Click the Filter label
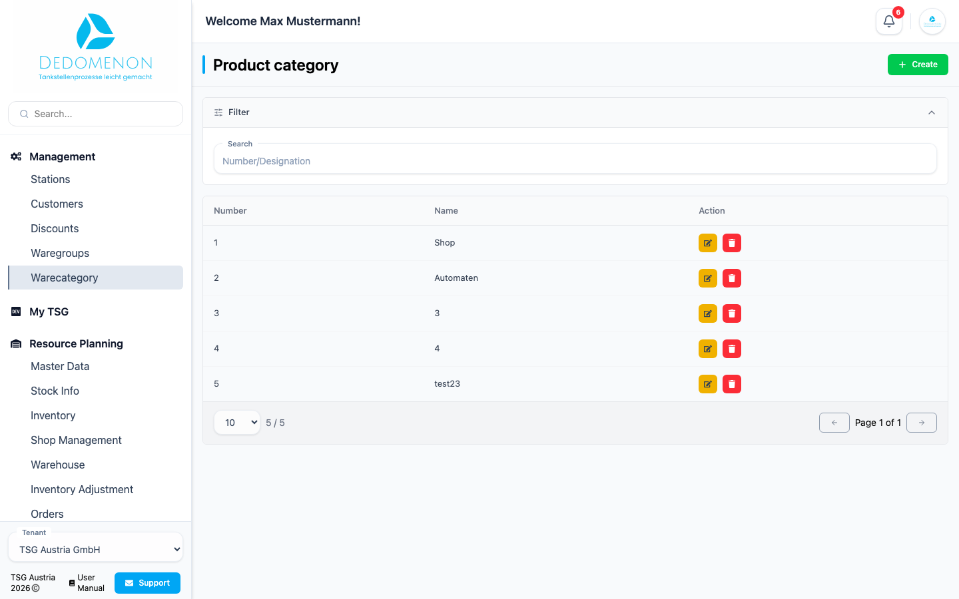This screenshot has height=599, width=959. click(x=239, y=112)
